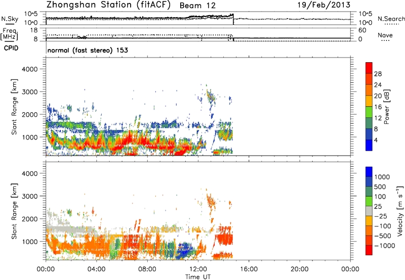Click the "500" Velocity colorbar label
This screenshot has height=280, width=405.
380,186
